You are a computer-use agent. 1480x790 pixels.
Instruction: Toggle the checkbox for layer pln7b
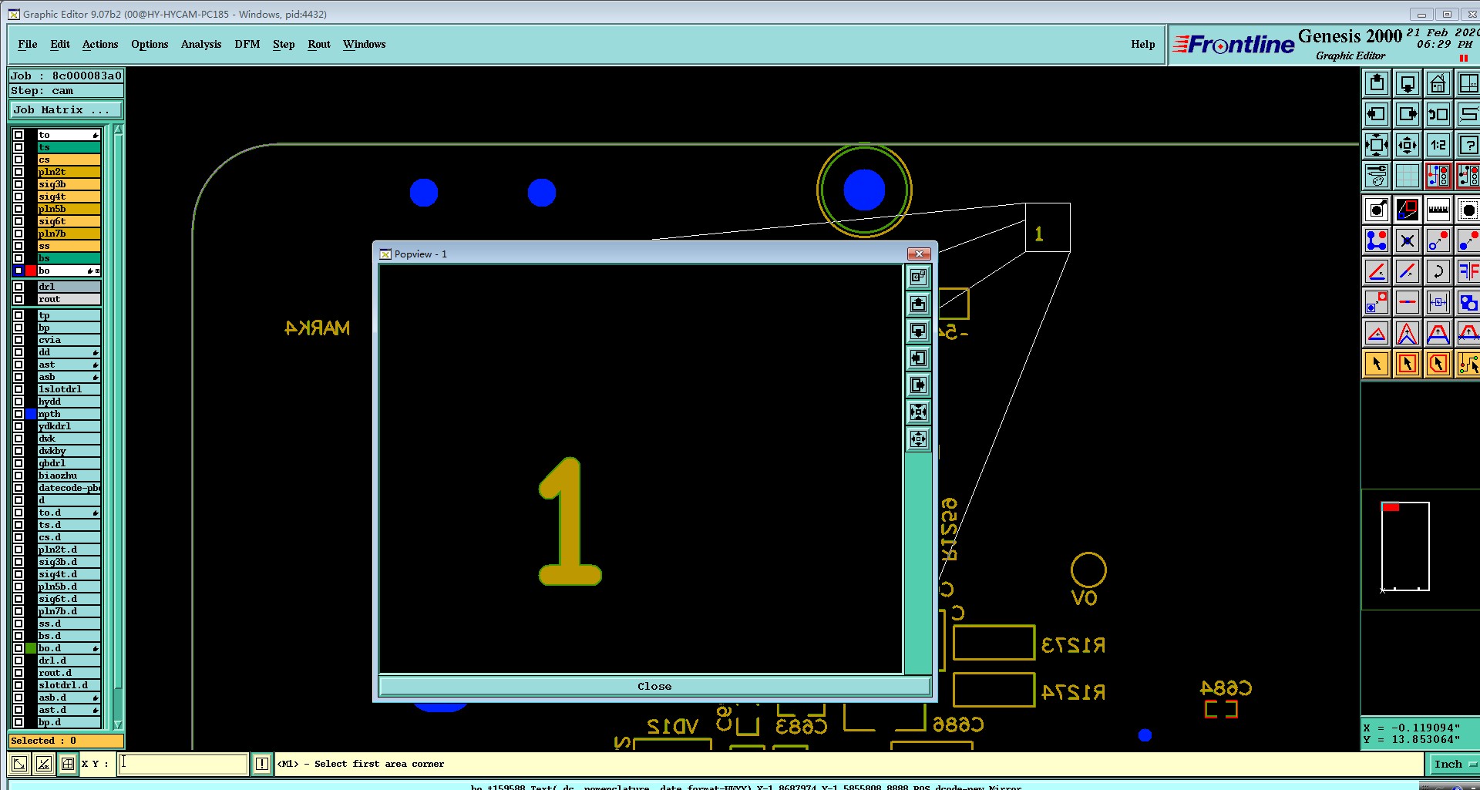pos(18,234)
